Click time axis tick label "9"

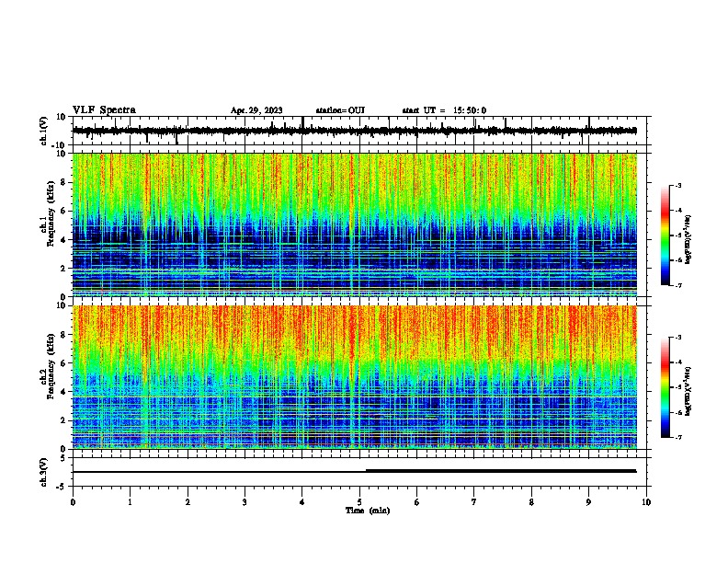588,502
